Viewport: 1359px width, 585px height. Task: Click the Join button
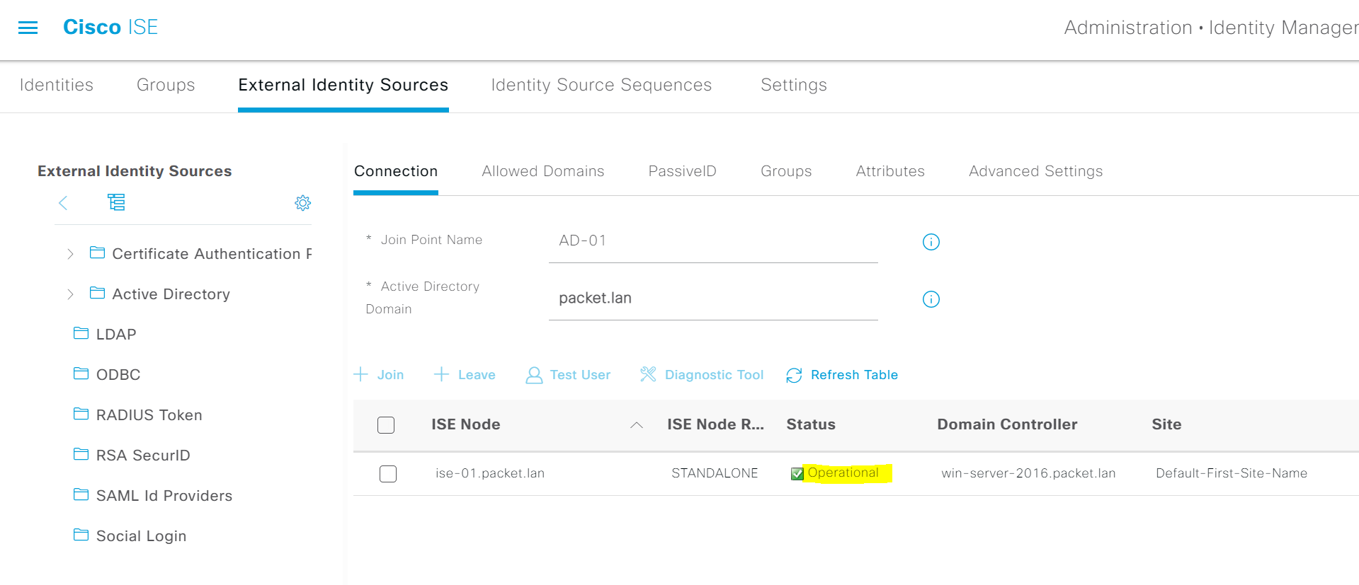coord(379,375)
